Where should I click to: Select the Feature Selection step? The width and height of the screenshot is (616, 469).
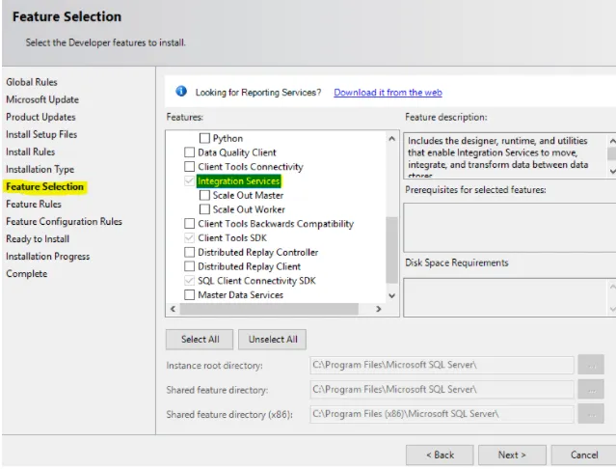pos(44,187)
